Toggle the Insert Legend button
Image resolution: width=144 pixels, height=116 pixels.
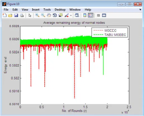[91, 15]
